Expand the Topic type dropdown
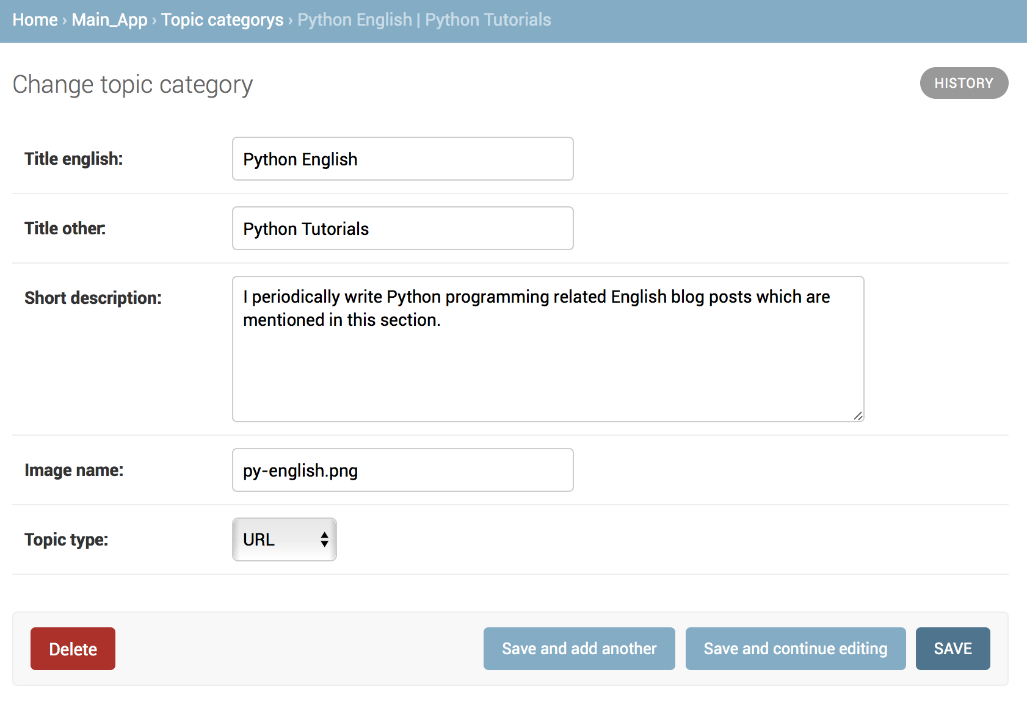Image resolution: width=1027 pixels, height=703 pixels. point(285,540)
